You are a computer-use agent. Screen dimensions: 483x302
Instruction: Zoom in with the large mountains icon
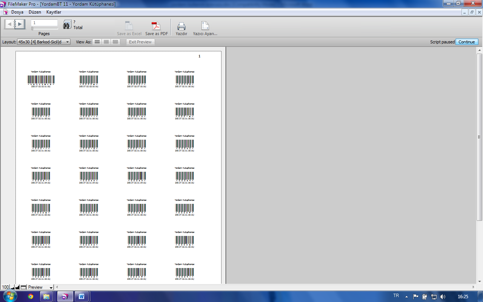[17, 287]
